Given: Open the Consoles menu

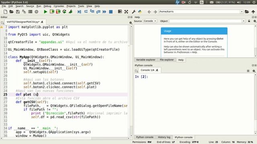Looking at the screenshot, I should click(59, 6).
